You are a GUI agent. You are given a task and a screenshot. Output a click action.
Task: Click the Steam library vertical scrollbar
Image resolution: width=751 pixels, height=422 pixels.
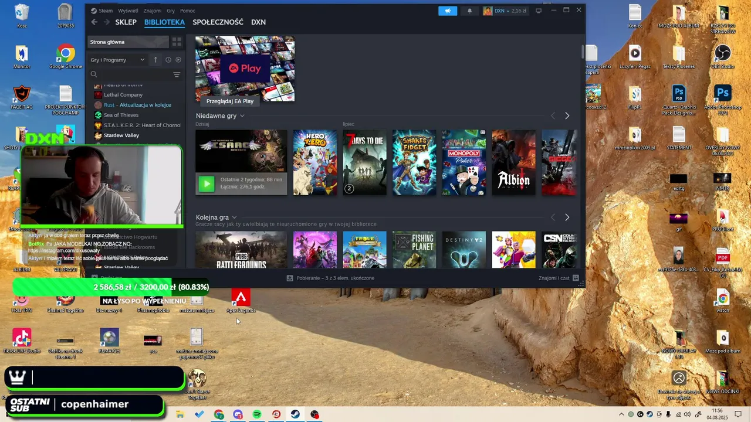[583, 52]
